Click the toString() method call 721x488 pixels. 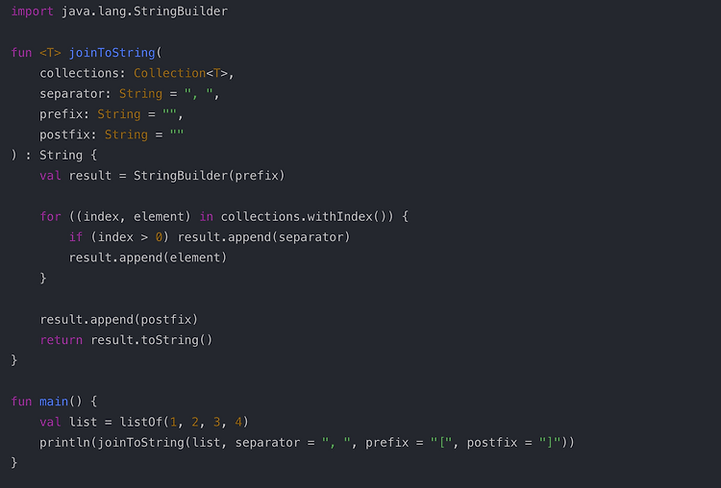tap(177, 340)
